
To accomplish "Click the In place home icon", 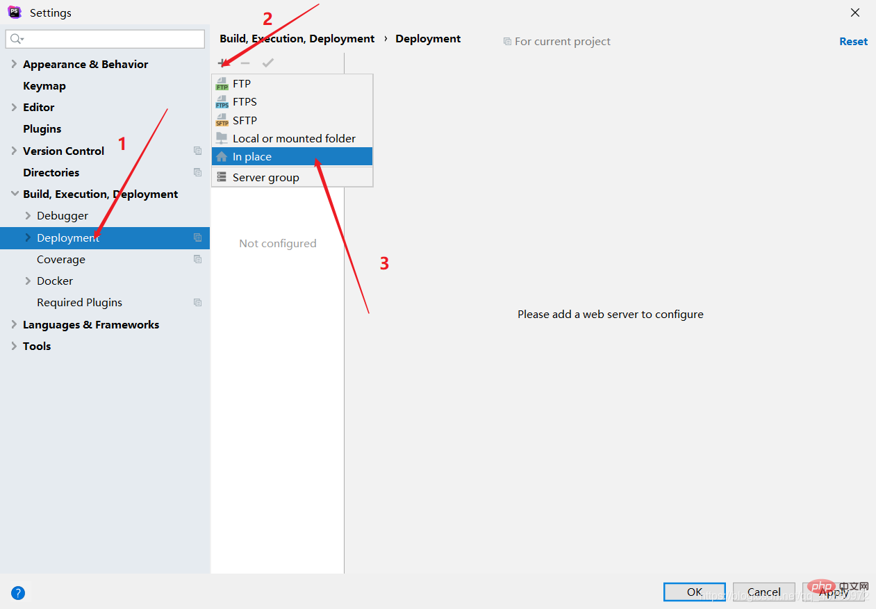I will (x=222, y=157).
